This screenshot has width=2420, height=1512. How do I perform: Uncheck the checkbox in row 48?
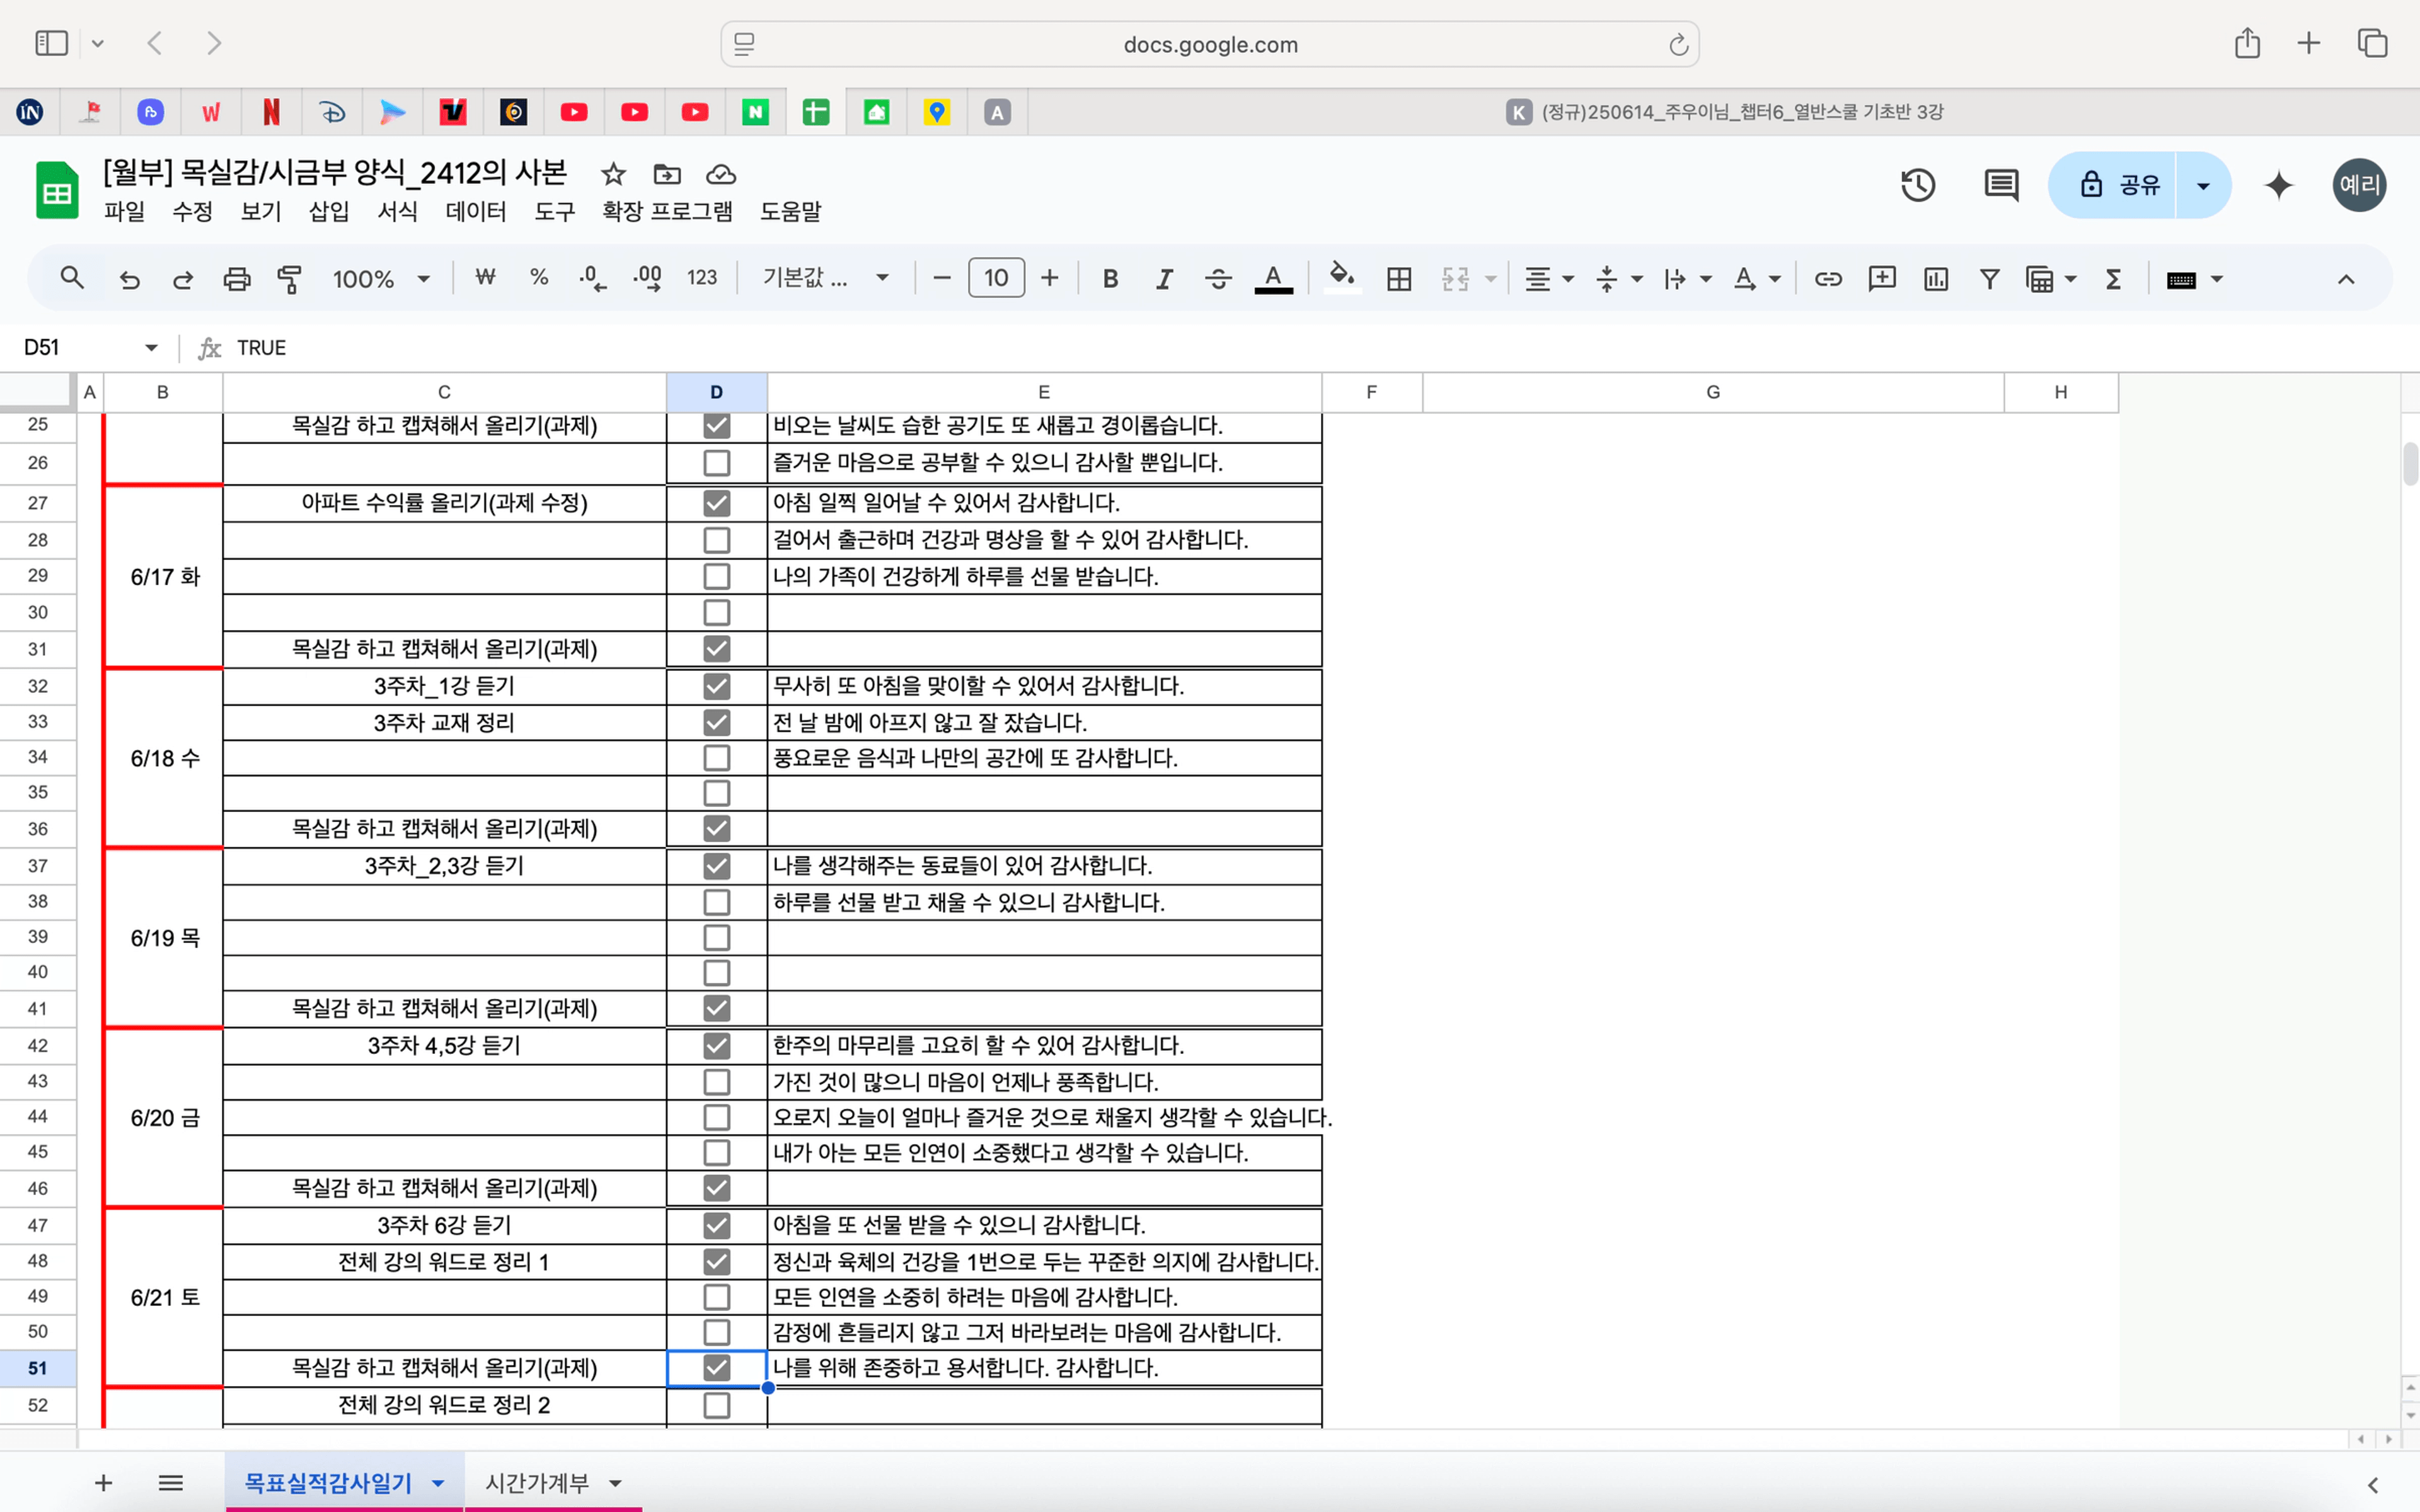pyautogui.click(x=717, y=1261)
